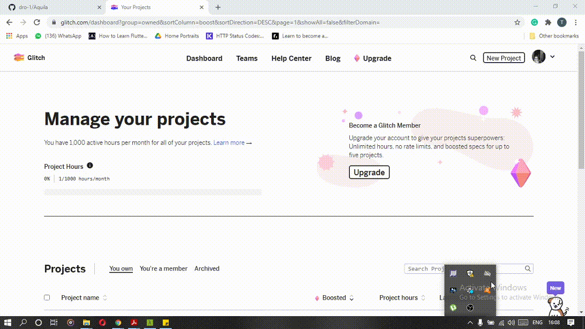Click the uTorrent tray icon
The image size is (585, 329).
[x=453, y=308]
